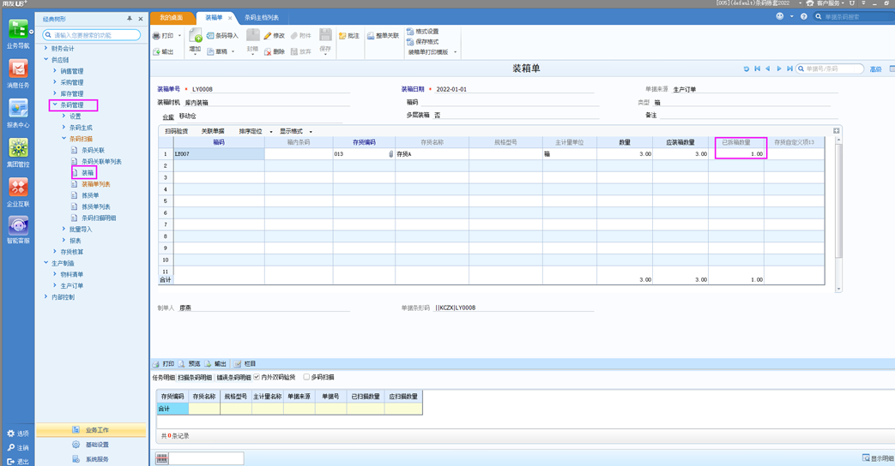Select 错误条码明细 tab
Image resolution: width=895 pixels, height=466 pixels.
coord(233,377)
